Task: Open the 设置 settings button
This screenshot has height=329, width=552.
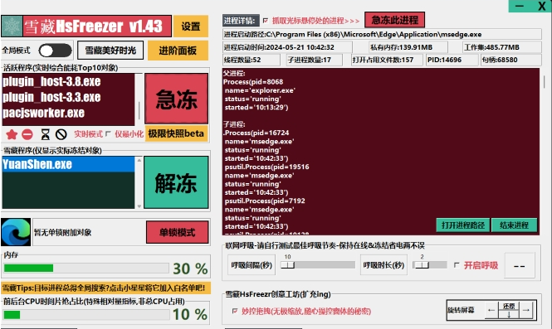Action: click(x=191, y=27)
